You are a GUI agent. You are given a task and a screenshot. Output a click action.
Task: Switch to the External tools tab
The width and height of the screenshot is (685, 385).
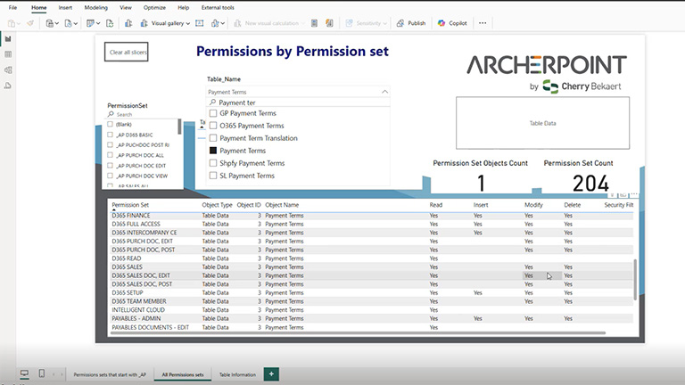tap(218, 7)
